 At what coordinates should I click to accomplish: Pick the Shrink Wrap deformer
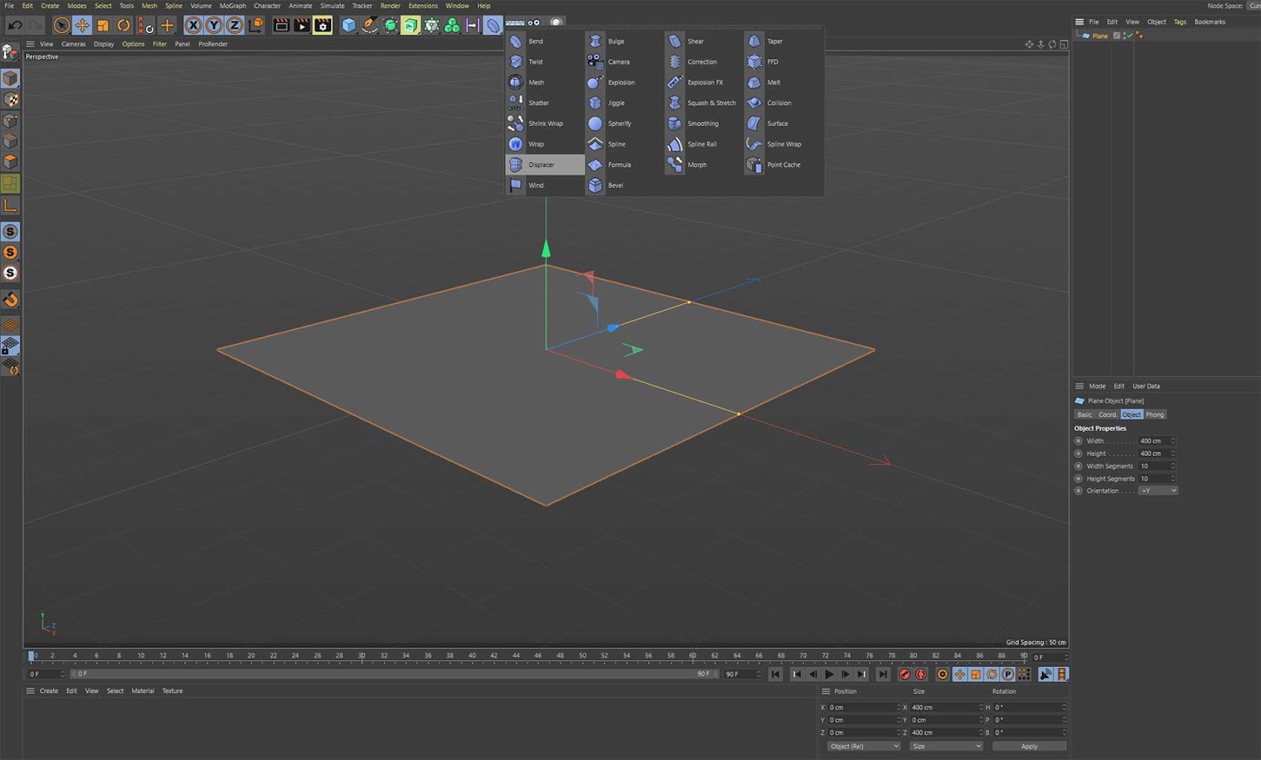[545, 124]
